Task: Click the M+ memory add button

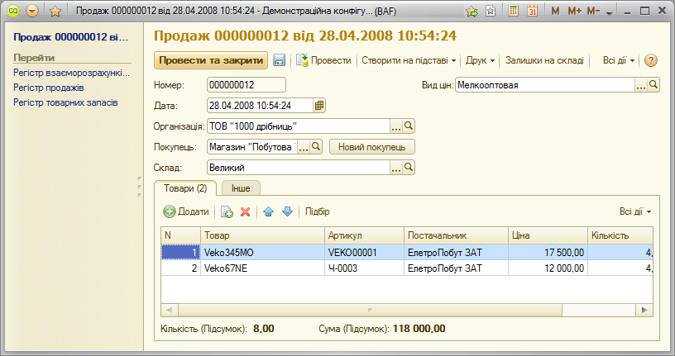Action: (x=575, y=12)
